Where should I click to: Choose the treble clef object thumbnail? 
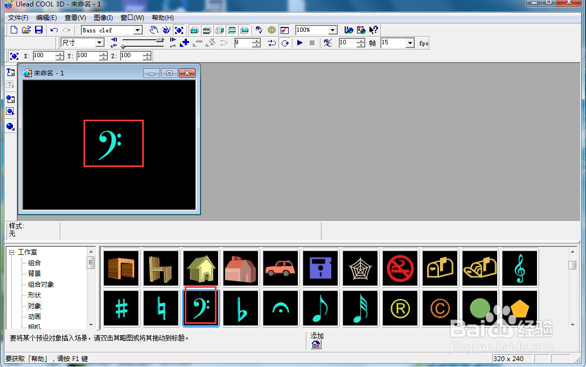pos(520,268)
